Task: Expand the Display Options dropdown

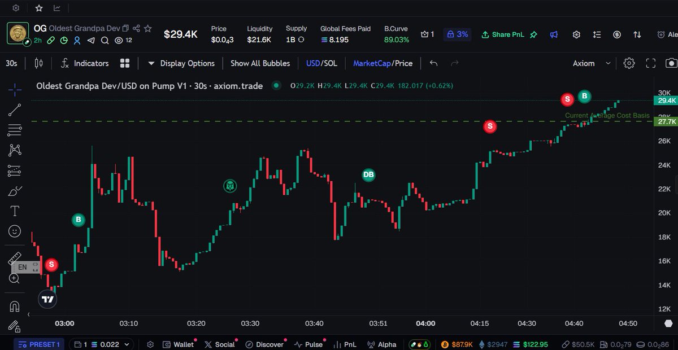Action: [x=181, y=63]
